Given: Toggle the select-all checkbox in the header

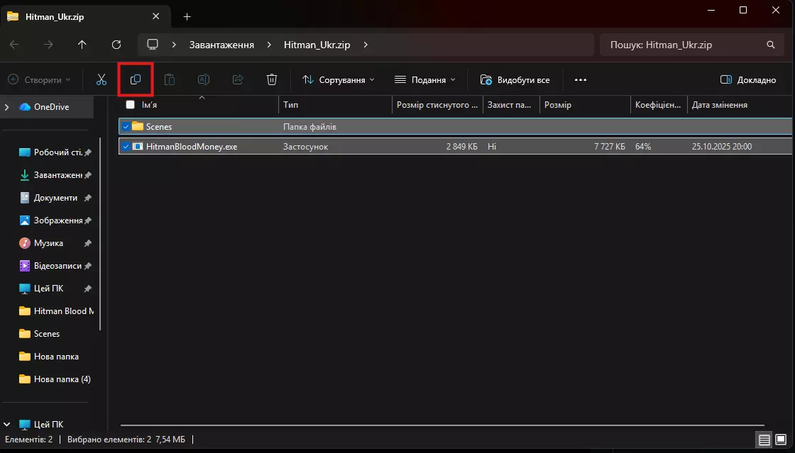Looking at the screenshot, I should pos(131,105).
